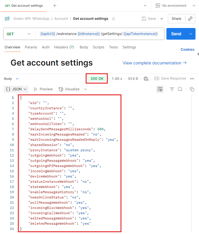Open a new tab with the plus icon
This screenshot has width=199, height=234.
coord(55,6)
